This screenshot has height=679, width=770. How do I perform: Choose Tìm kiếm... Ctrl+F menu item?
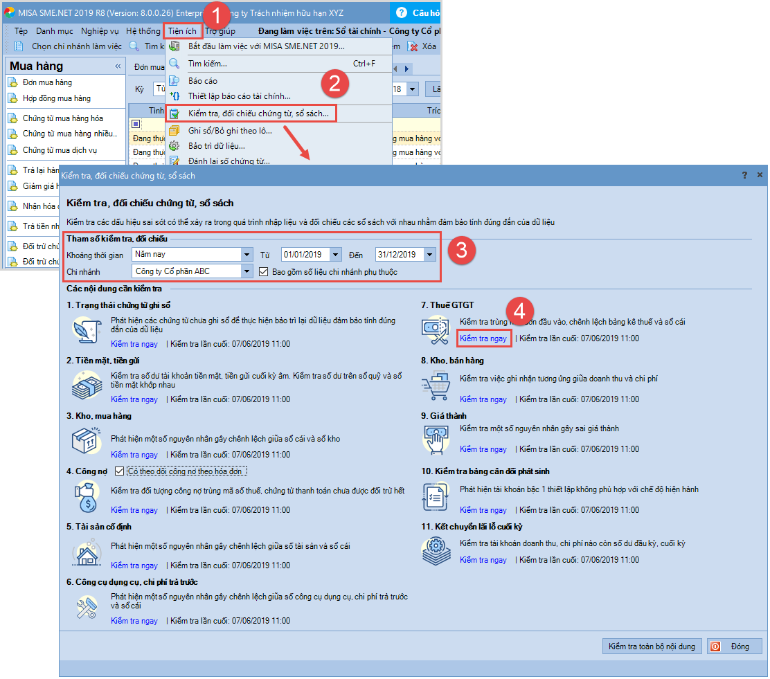[x=279, y=64]
